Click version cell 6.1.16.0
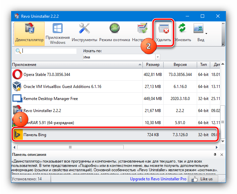The height and width of the screenshot is (194, 237). 180,87
